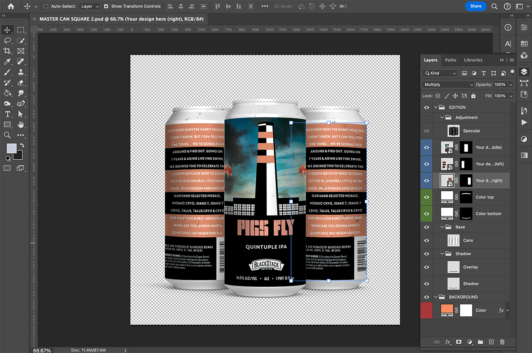Add a layer mask
Viewport: 532px width, 353px height.
tap(459, 342)
